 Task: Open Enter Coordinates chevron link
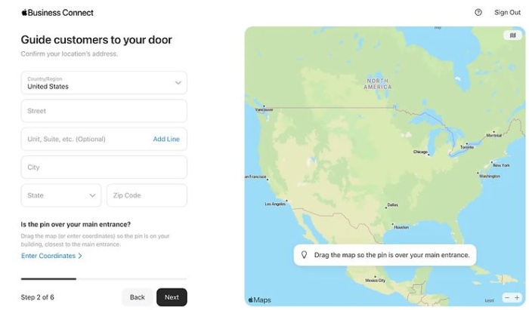[51, 256]
